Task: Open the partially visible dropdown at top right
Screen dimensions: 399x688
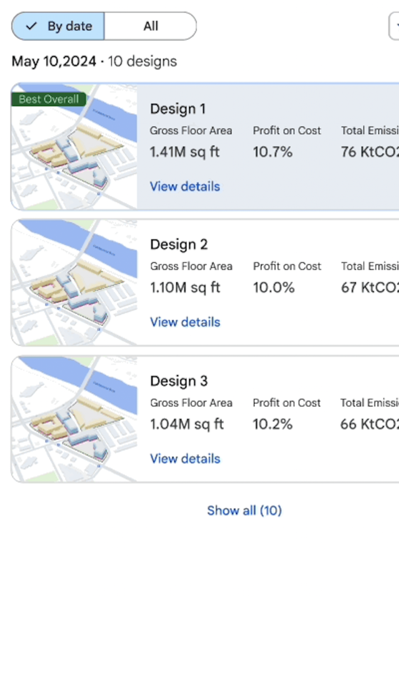Action: 394,26
